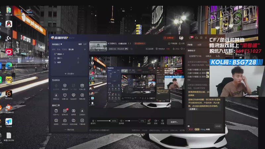
Task: Open messages icon with 99+ badge
Action: pos(191,38)
